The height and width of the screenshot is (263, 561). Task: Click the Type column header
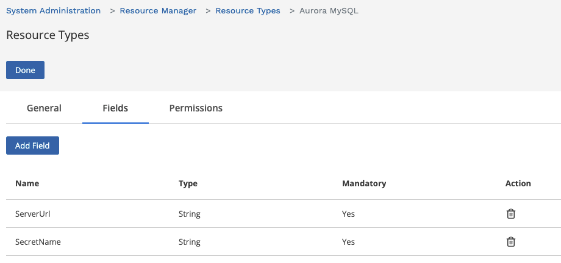coord(188,184)
